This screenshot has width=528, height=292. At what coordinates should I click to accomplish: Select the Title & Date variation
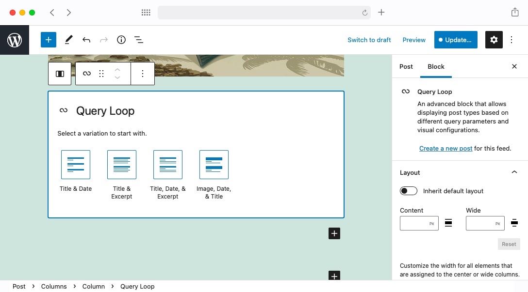coord(76,165)
